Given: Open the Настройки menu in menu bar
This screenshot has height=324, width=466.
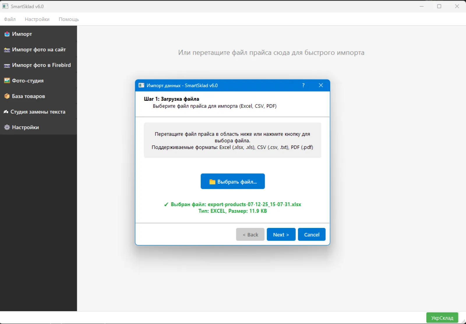Looking at the screenshot, I should pos(37,19).
